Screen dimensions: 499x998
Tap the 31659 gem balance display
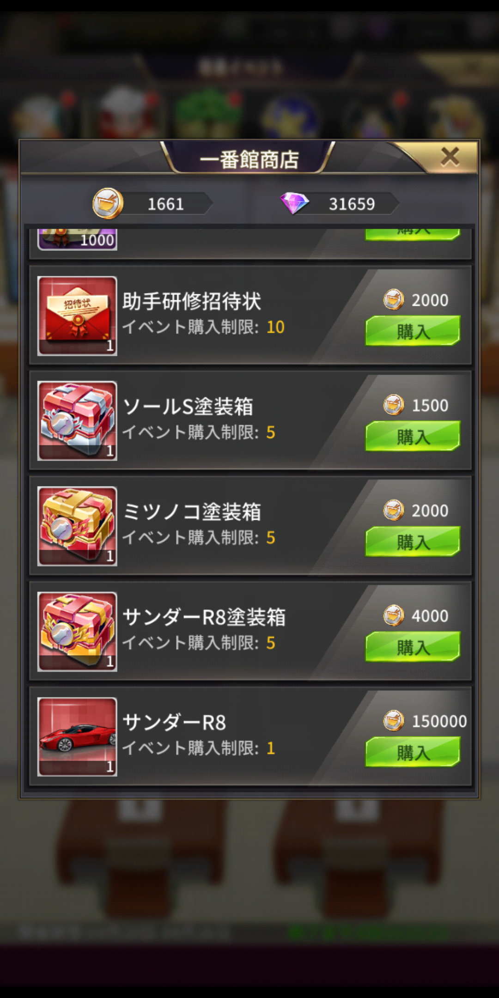click(x=352, y=204)
